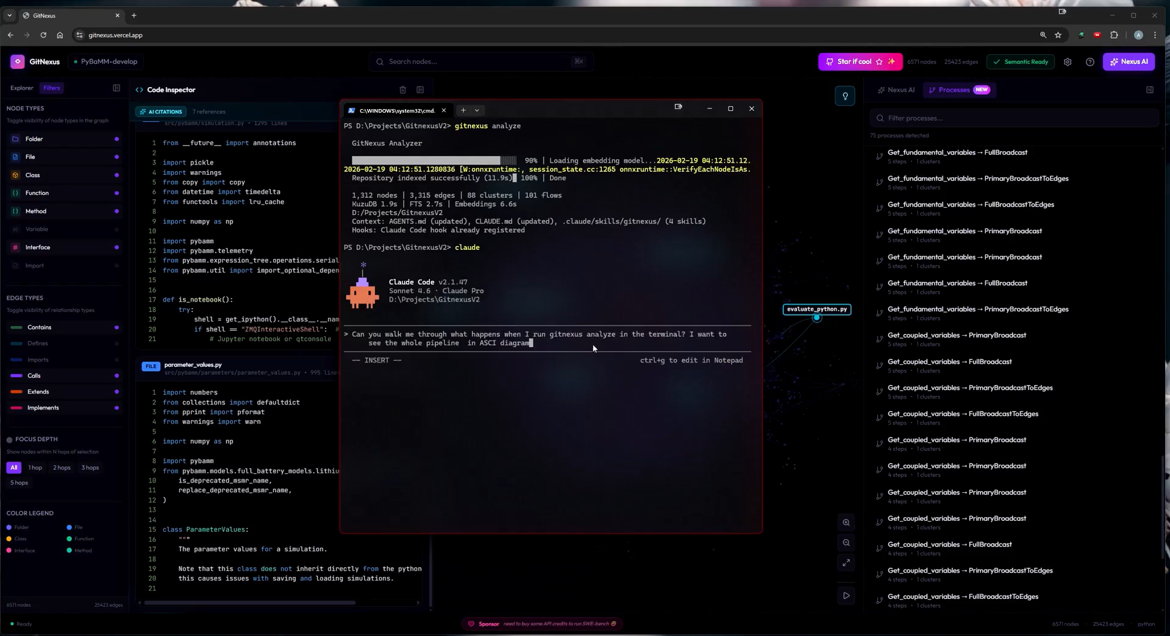Collapse the Code Inspector panel icon
This screenshot has width=1170, height=636.
tap(420, 90)
